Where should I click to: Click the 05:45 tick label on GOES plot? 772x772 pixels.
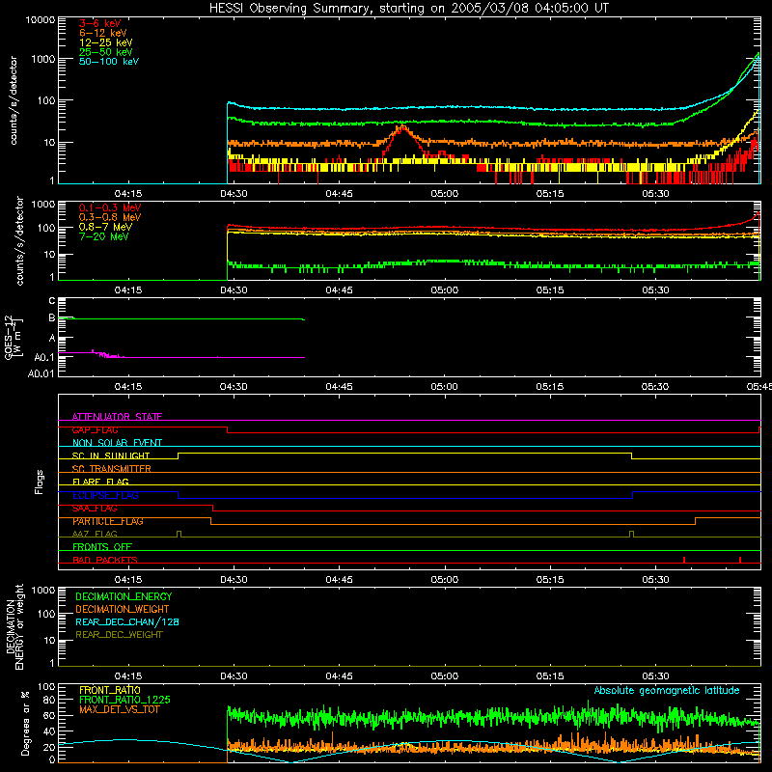759,387
